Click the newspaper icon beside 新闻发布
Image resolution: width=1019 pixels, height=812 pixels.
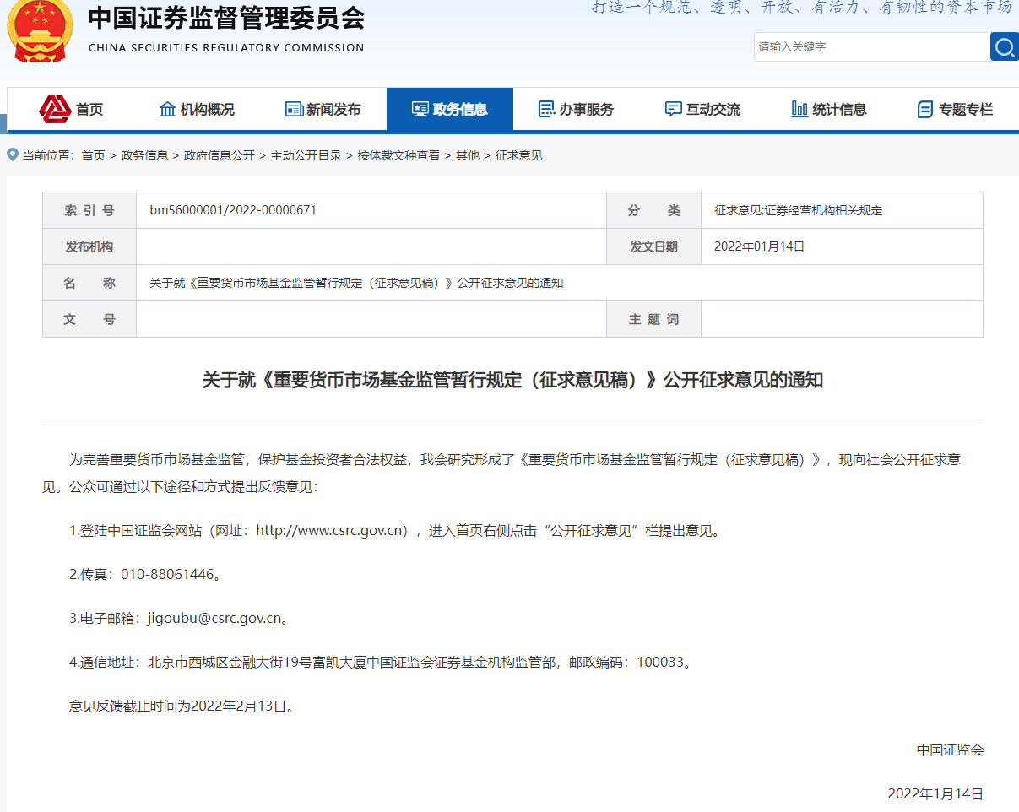294,109
